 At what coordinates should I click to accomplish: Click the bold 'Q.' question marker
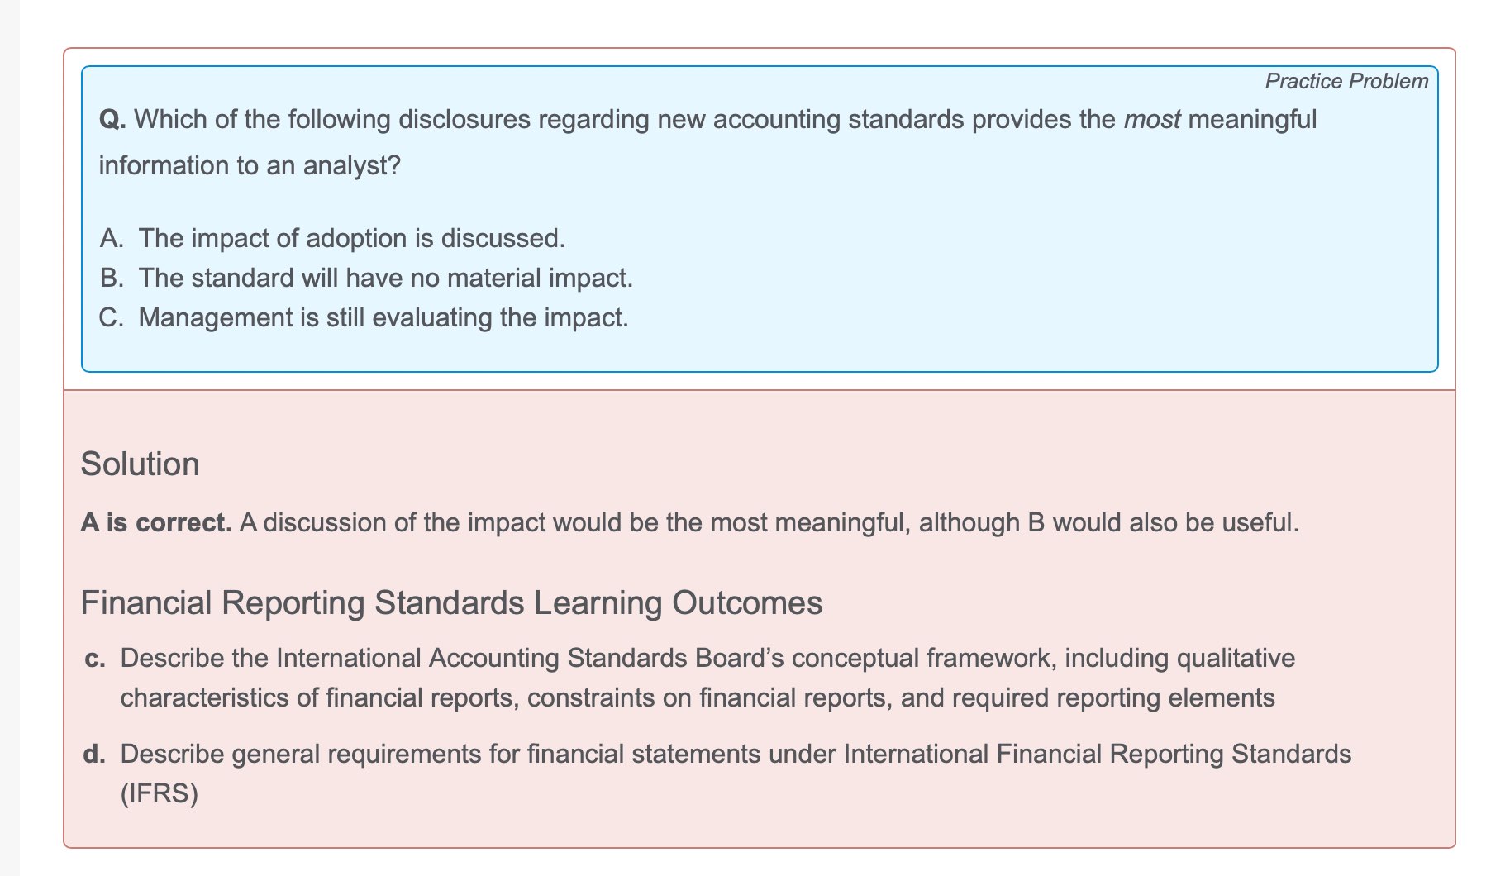point(112,120)
